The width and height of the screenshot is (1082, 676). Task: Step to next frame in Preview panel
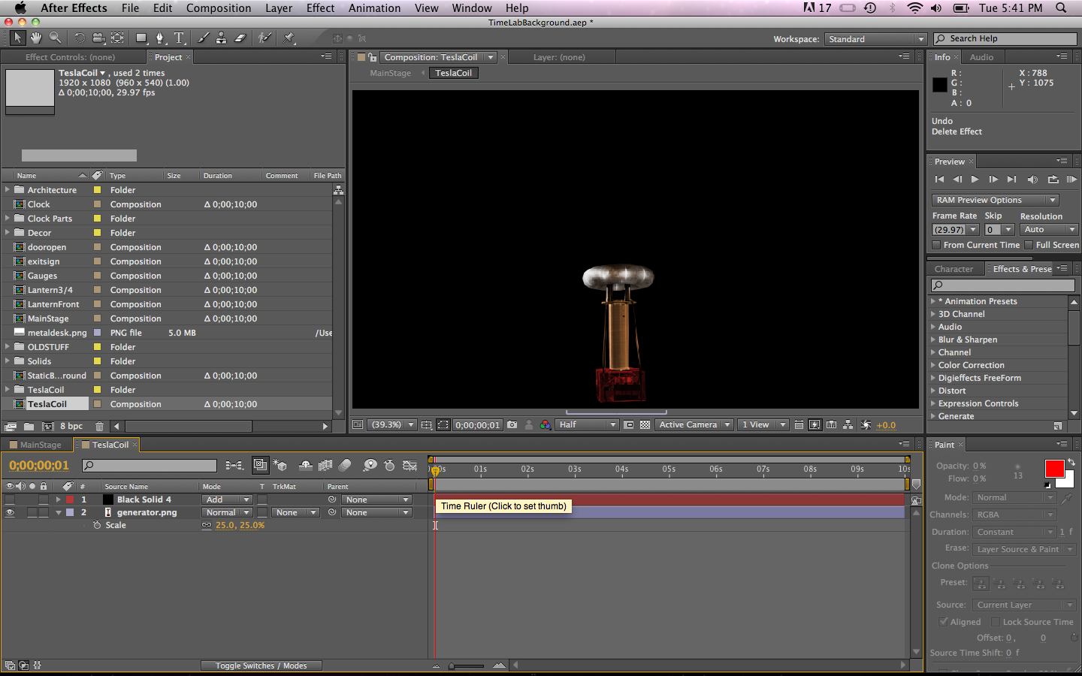pos(993,180)
